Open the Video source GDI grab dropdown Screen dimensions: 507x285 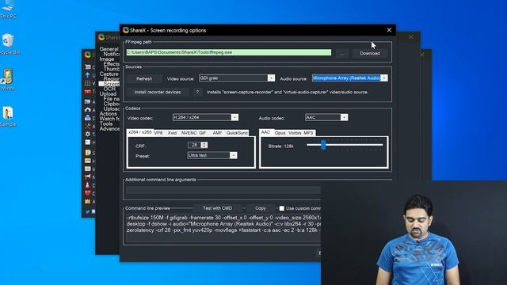point(237,78)
